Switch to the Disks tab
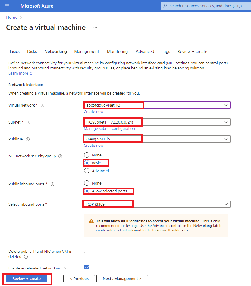Image resolution: width=251 pixels, height=286 pixels. coord(32,51)
